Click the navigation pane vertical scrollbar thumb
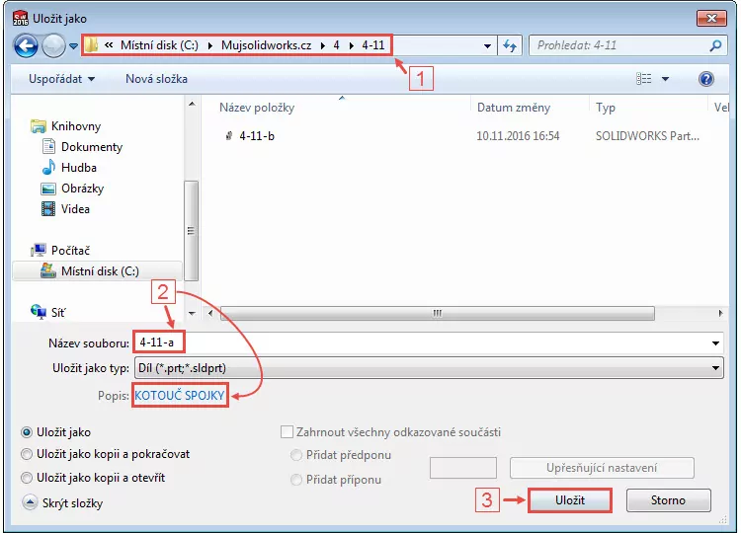 click(x=192, y=230)
